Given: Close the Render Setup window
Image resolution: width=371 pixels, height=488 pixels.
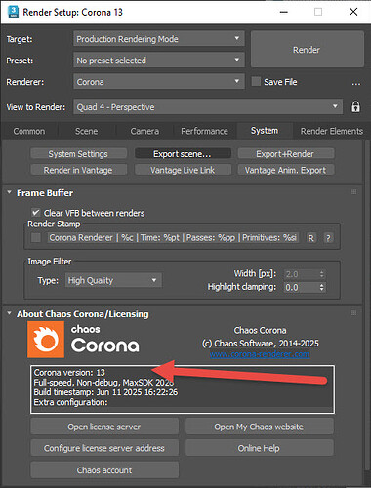Looking at the screenshot, I should tap(353, 12).
